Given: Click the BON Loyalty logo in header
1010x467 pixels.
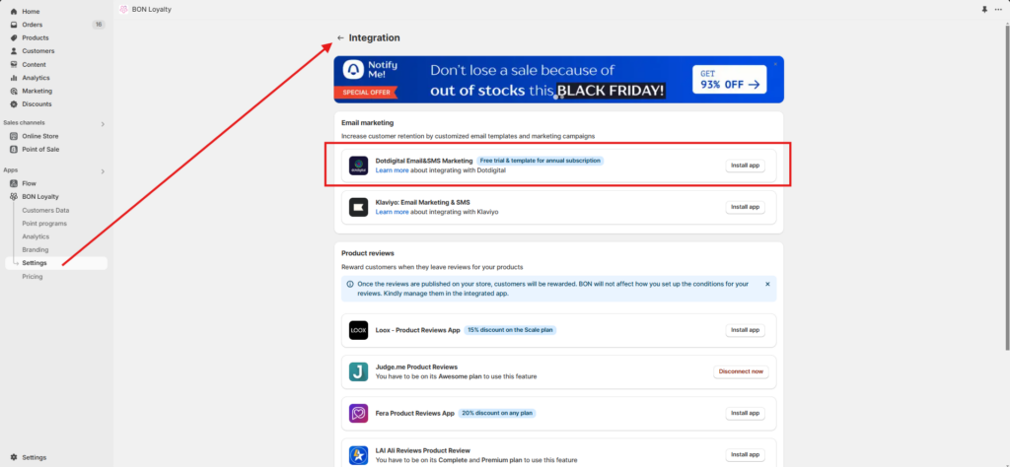Looking at the screenshot, I should tap(123, 10).
